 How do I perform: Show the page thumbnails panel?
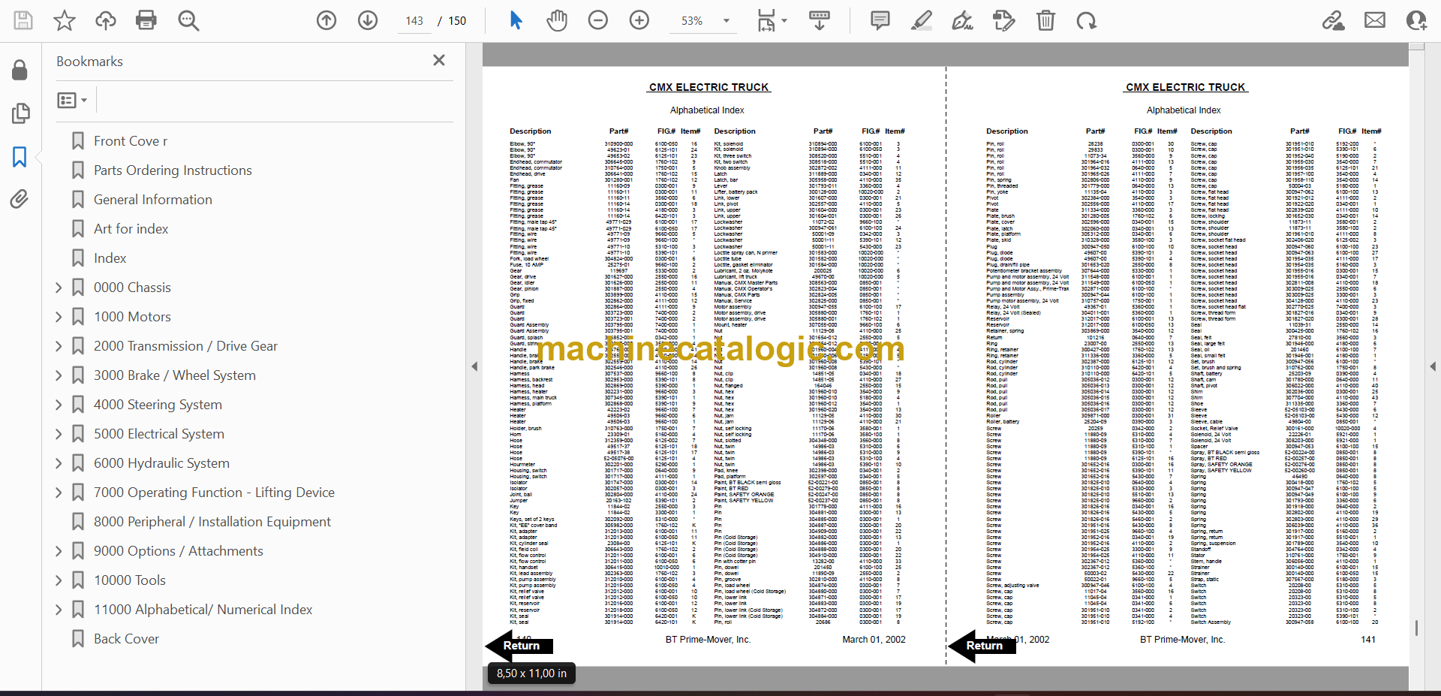pyautogui.click(x=20, y=113)
